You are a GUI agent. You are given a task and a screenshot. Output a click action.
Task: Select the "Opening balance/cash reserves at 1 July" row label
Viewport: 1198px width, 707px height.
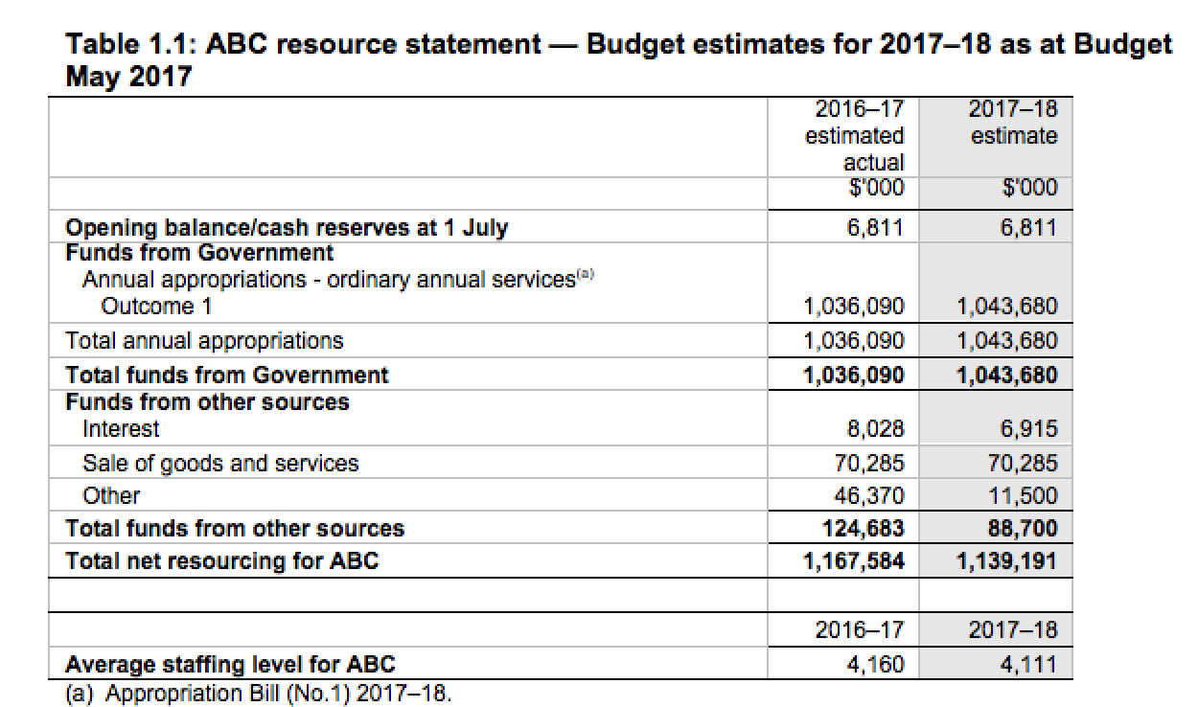tap(286, 228)
